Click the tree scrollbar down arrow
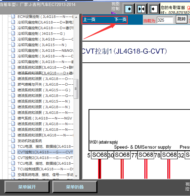This screenshot has width=190, height=196. click(x=76, y=176)
